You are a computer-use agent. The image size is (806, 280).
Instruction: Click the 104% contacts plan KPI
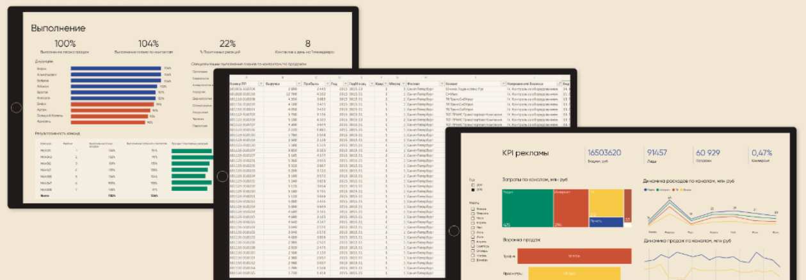click(149, 44)
